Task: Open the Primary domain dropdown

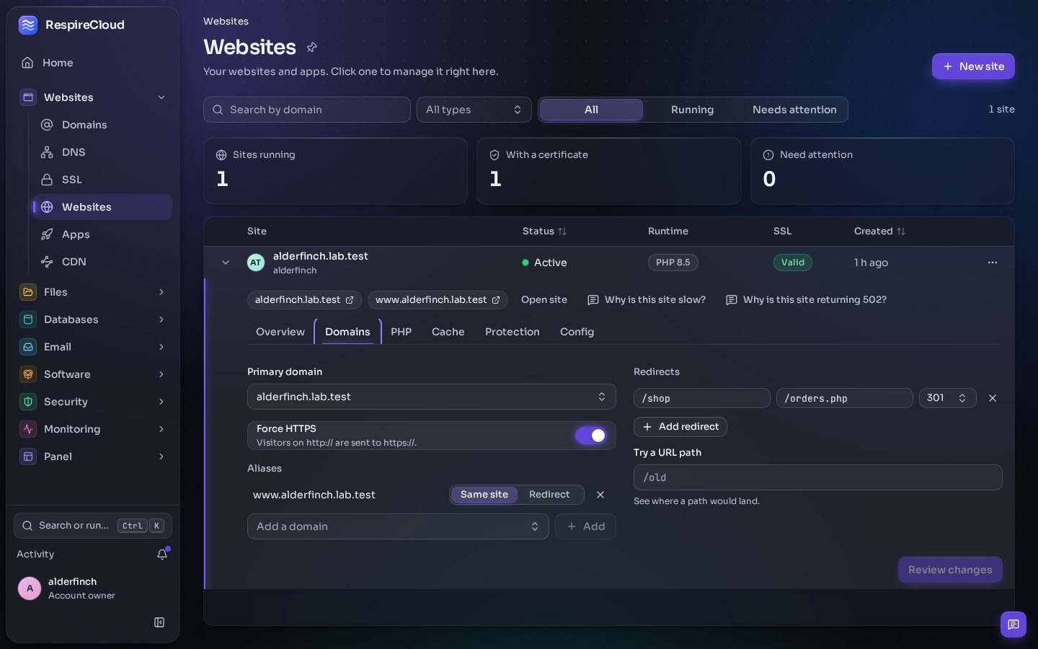Action: 431,397
